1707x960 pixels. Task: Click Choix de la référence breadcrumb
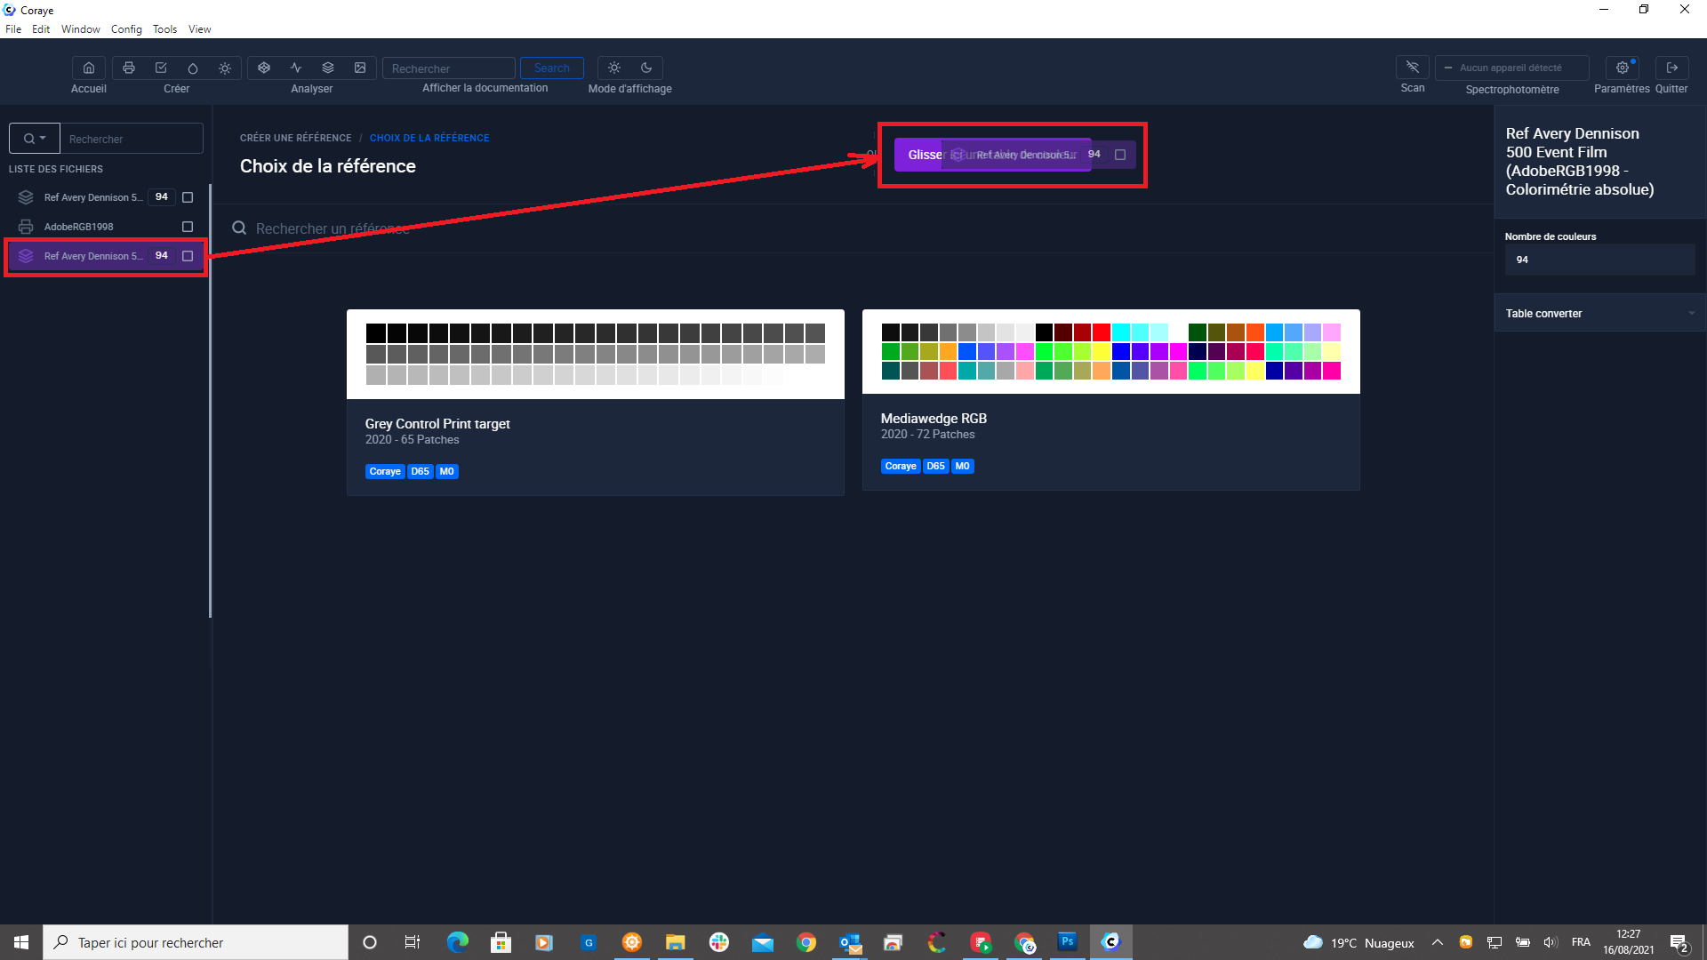tap(429, 138)
